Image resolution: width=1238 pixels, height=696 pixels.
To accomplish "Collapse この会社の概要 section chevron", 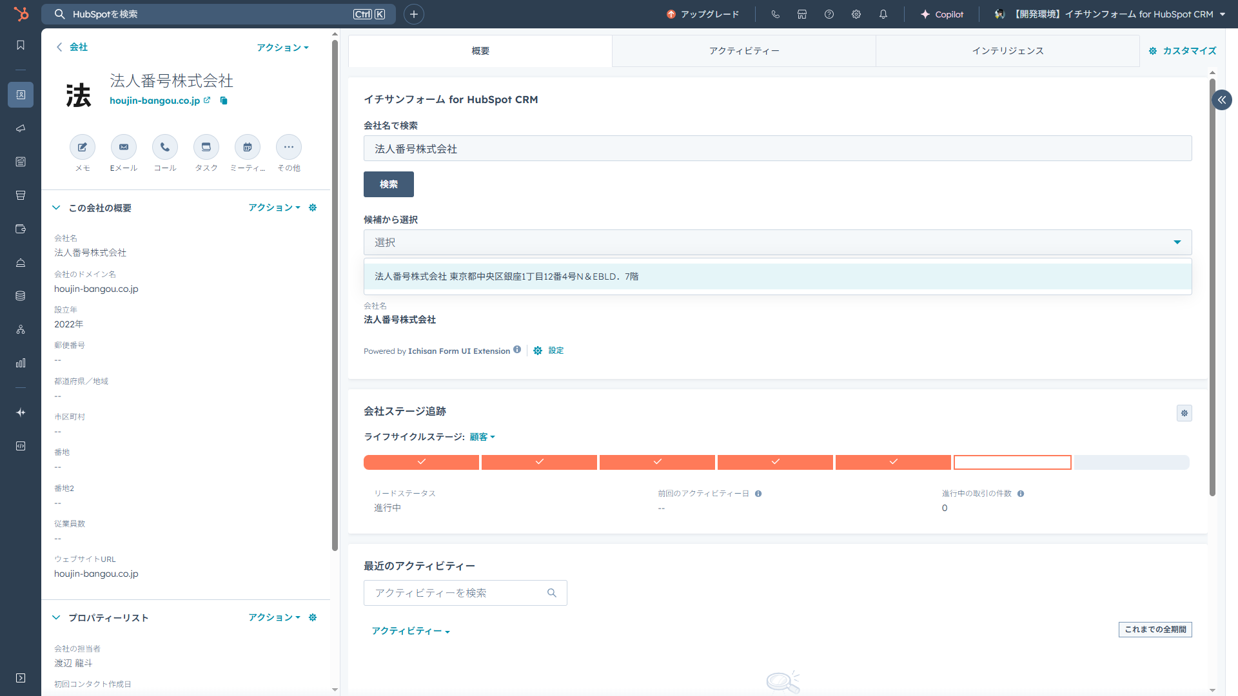I will point(55,208).
